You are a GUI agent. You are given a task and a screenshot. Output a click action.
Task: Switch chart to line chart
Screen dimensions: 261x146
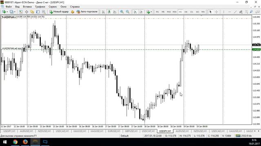click(x=115, y=12)
